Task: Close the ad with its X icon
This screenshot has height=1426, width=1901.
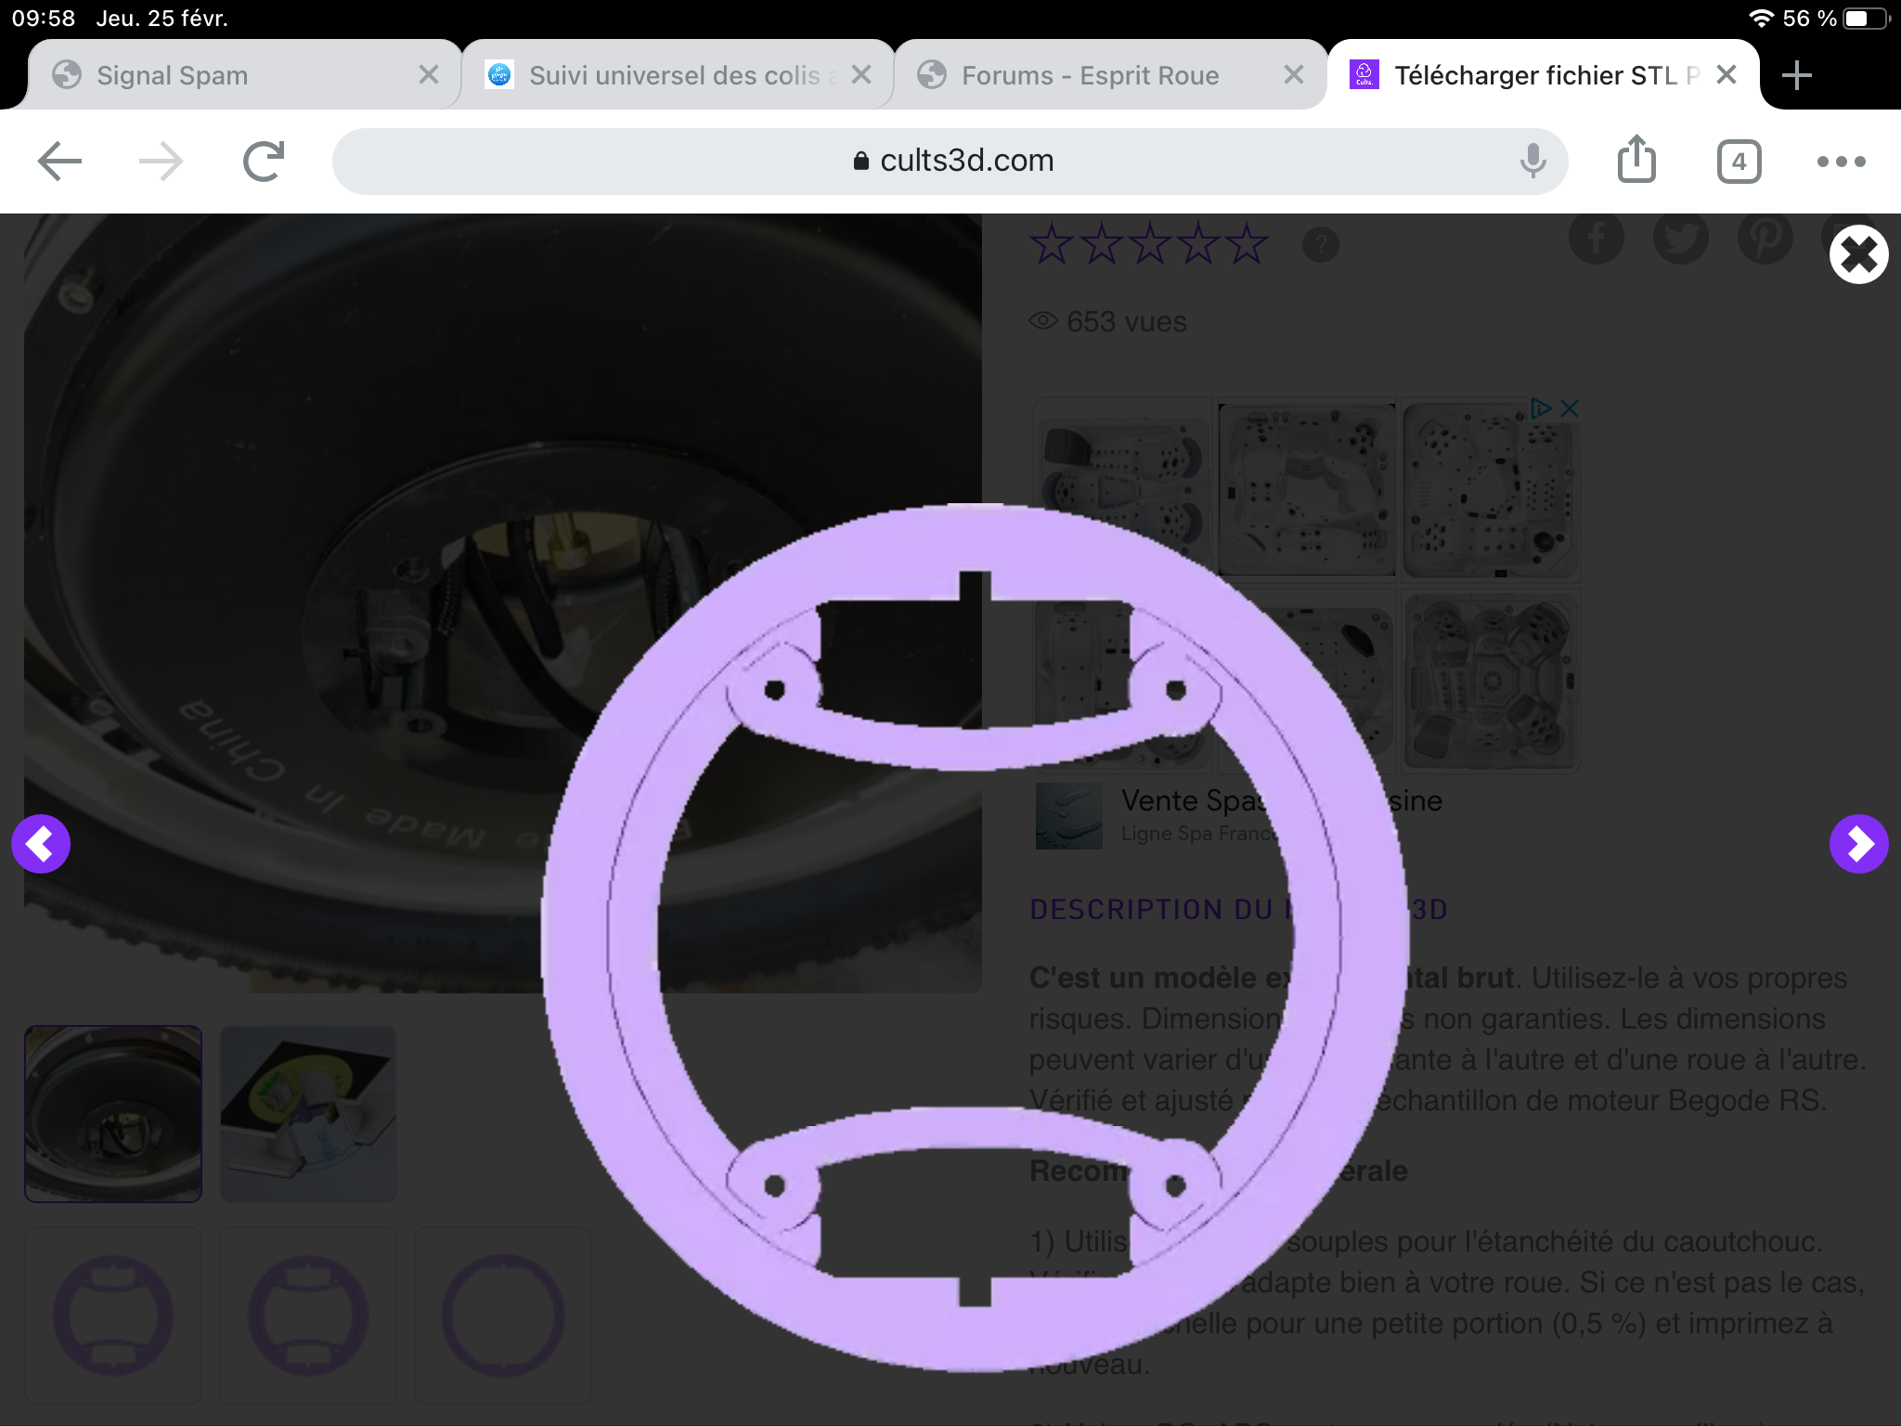Action: point(1570,408)
